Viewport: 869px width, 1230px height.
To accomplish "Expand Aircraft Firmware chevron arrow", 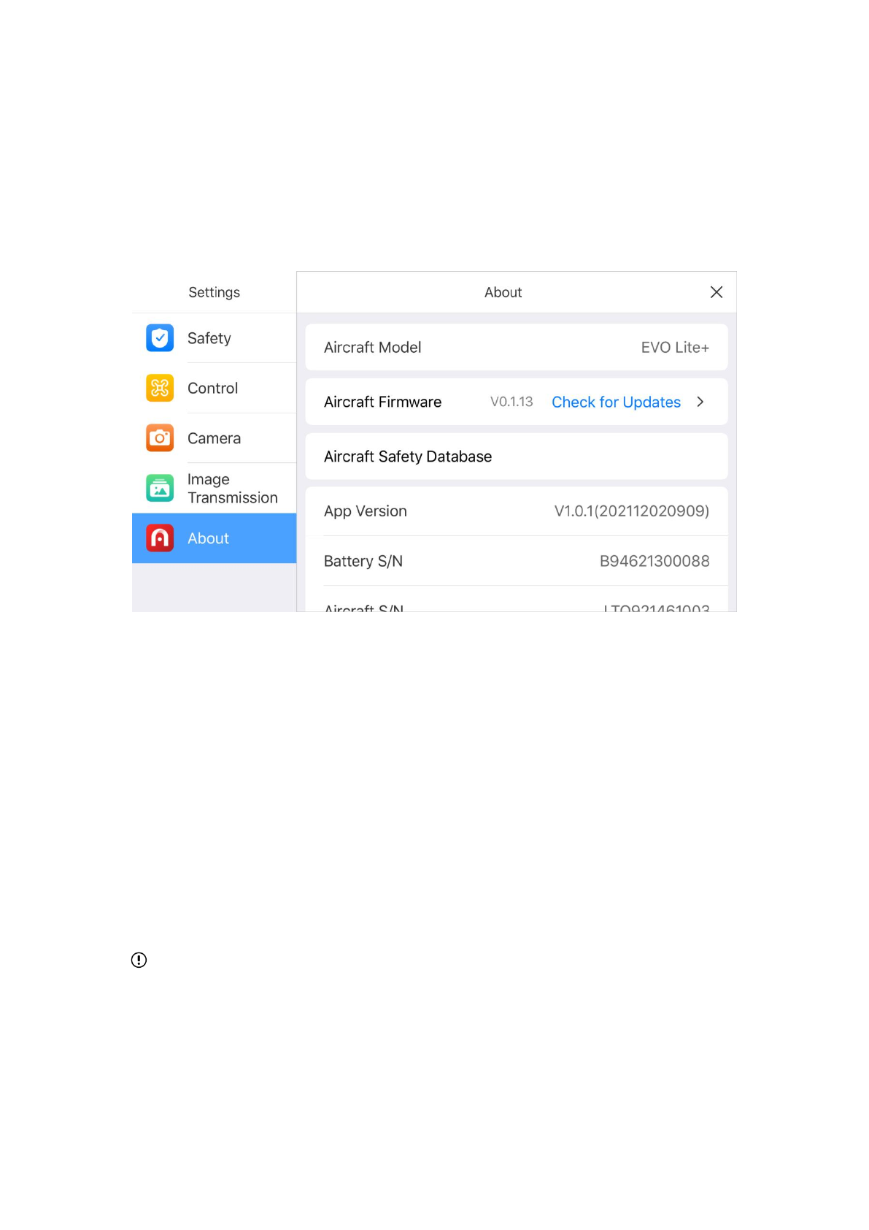I will tap(700, 402).
